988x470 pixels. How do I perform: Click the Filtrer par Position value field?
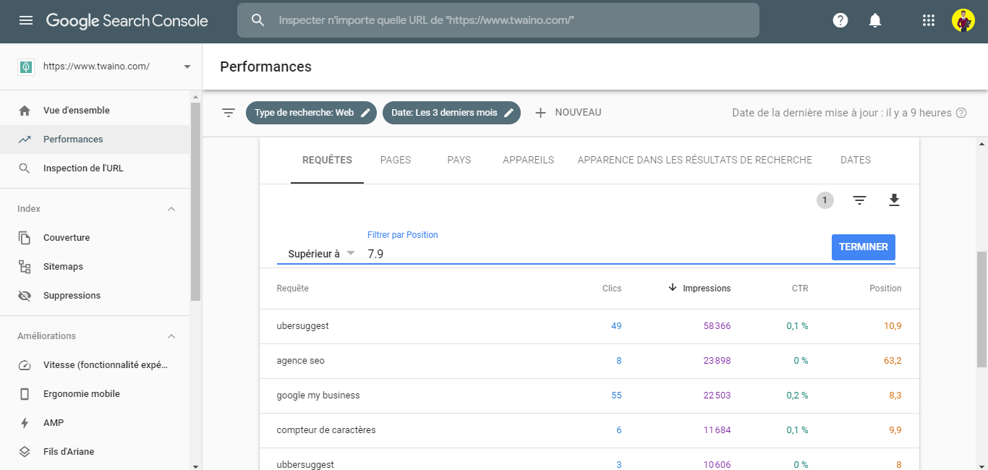point(595,254)
